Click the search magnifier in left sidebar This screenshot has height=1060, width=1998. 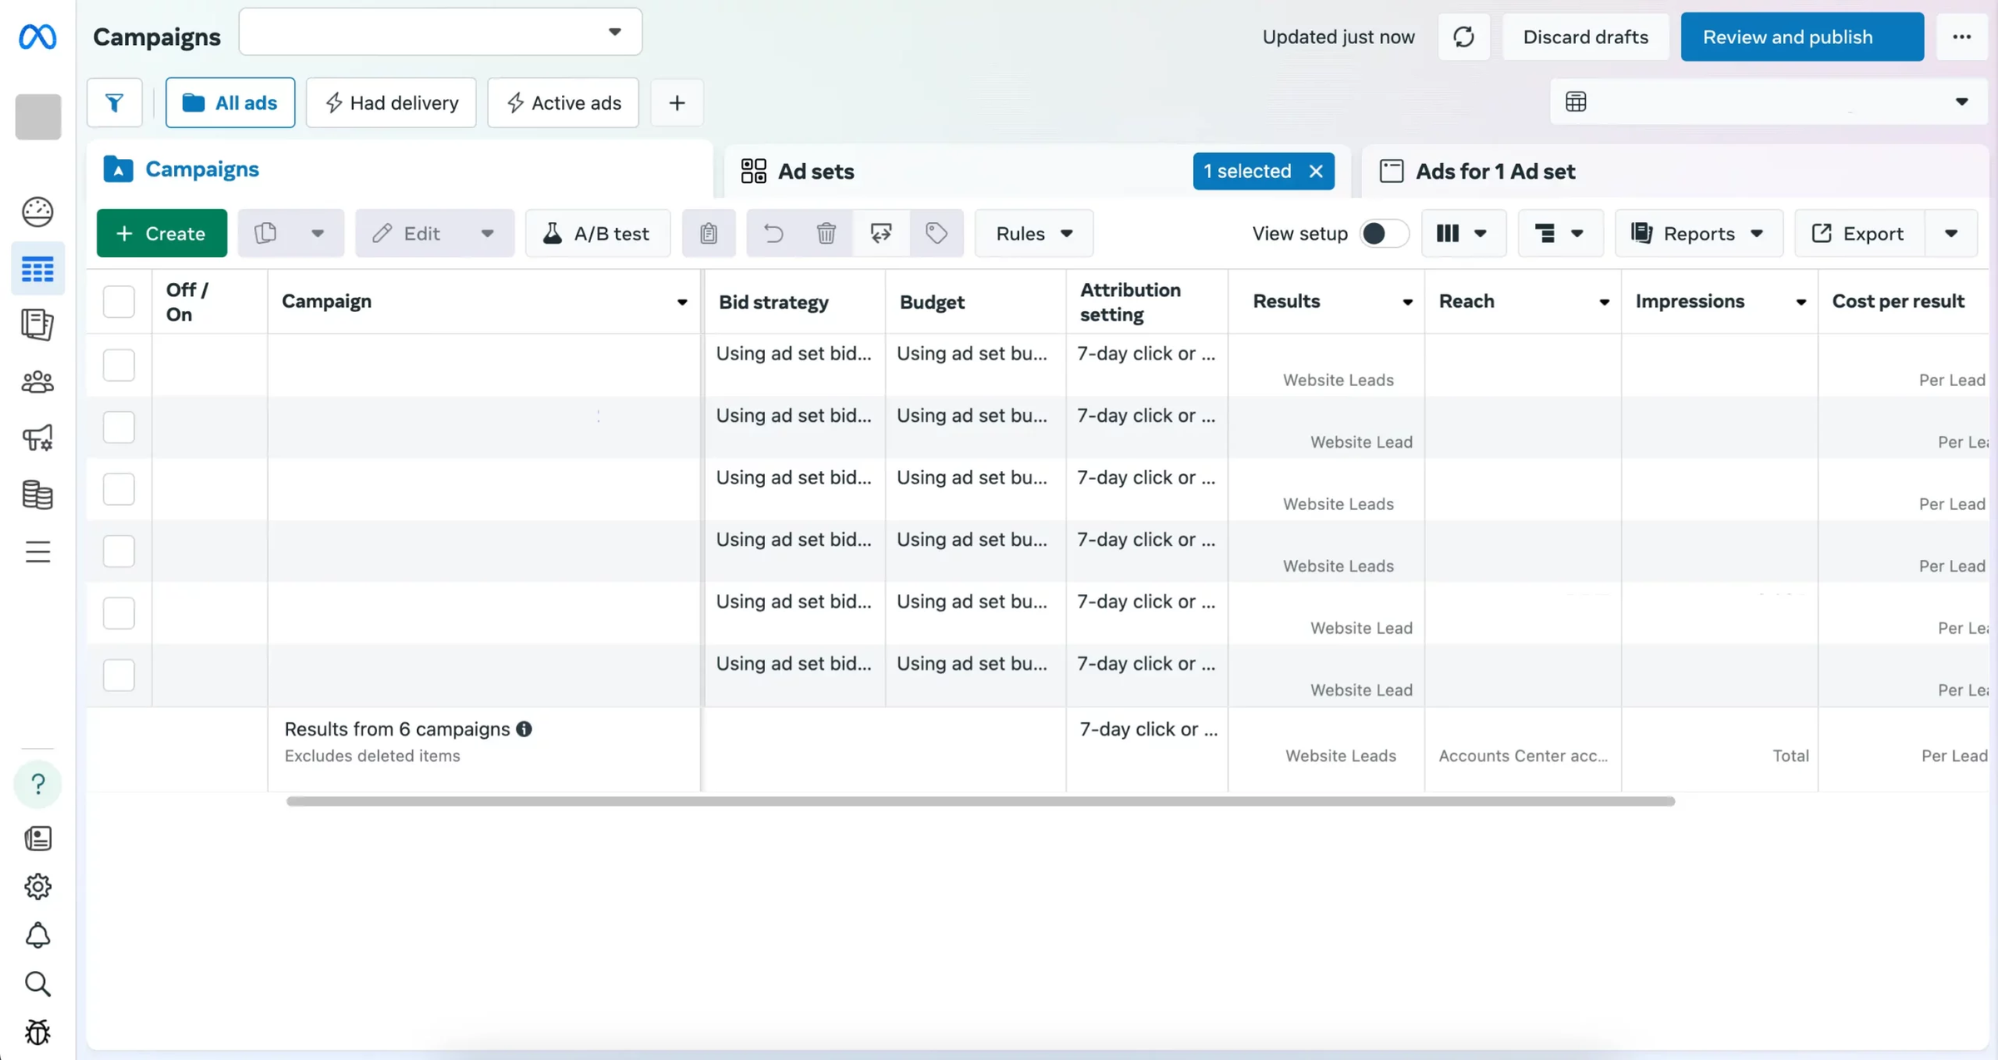click(x=37, y=984)
